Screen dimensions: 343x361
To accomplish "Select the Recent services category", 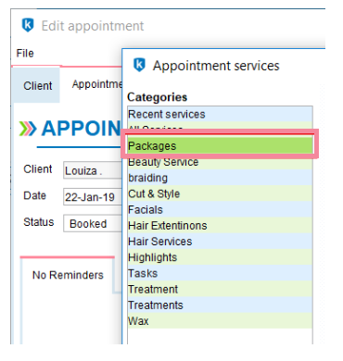I will pos(220,114).
